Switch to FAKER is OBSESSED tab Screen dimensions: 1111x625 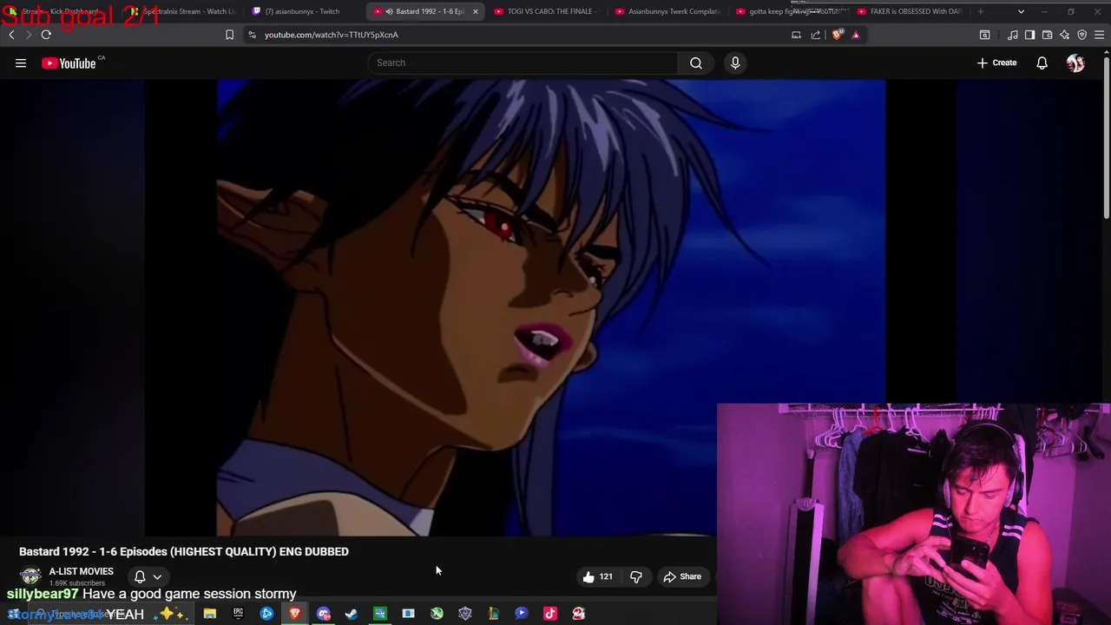pyautogui.click(x=911, y=11)
